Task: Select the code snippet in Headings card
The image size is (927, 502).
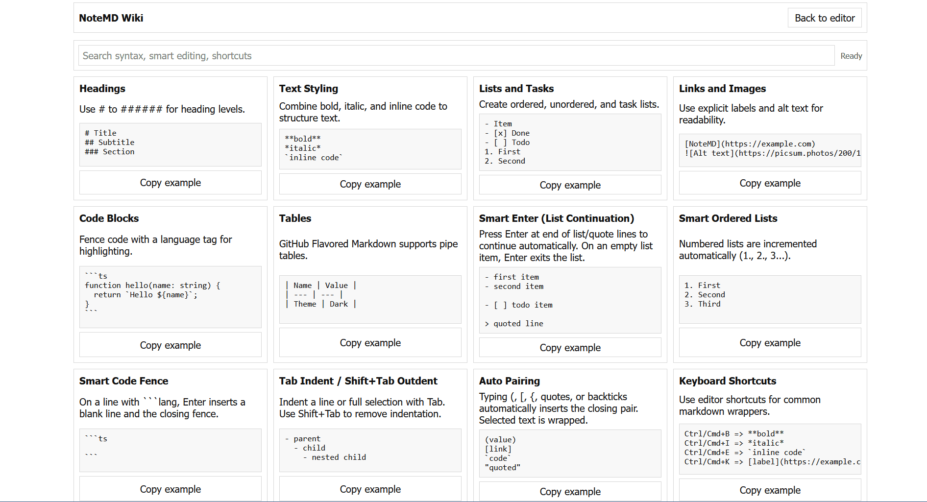Action: [x=170, y=145]
